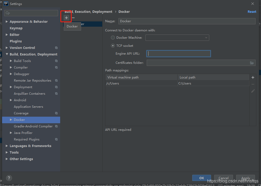Click project-level icon beside Coverage
Image resolution: width=261 pixels, height=186 pixels.
coord(56,113)
